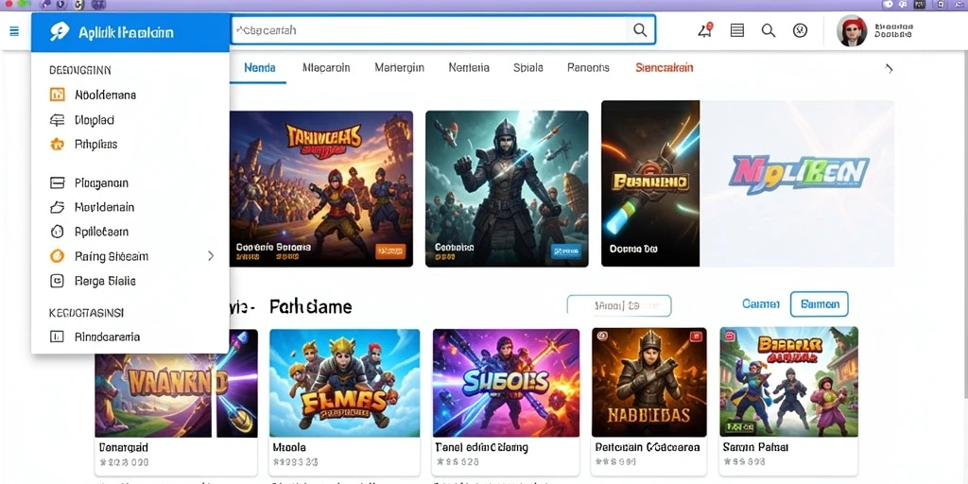This screenshot has height=484, width=968.
Task: Switch to the Marlergiin tab
Action: [400, 68]
